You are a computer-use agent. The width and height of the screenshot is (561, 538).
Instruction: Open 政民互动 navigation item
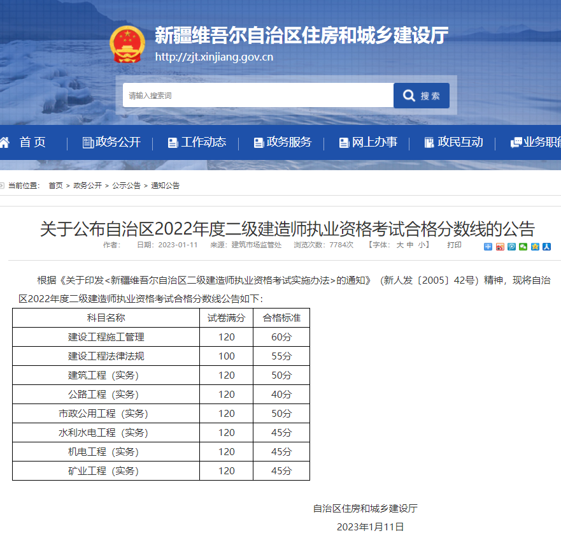(x=453, y=142)
